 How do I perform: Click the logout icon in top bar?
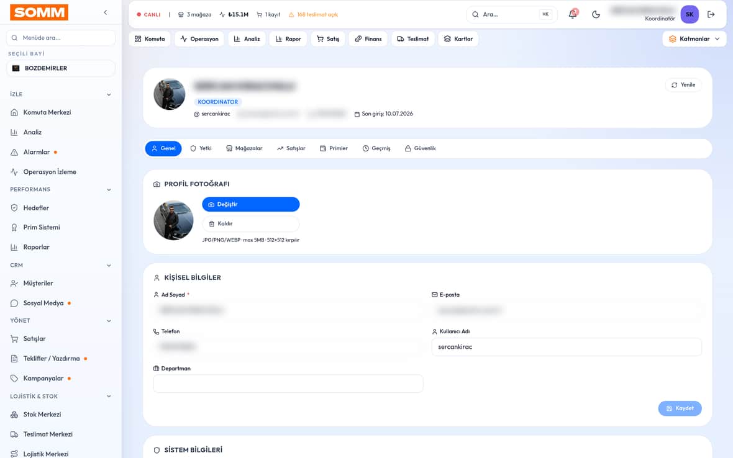coord(711,14)
